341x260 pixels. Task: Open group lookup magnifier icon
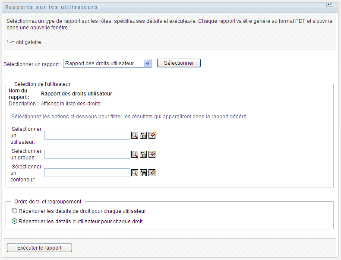(135, 154)
